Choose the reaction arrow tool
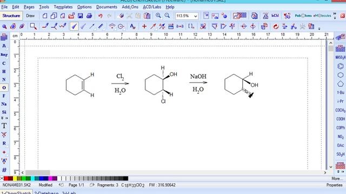The image size is (346, 194). click(x=153, y=26)
